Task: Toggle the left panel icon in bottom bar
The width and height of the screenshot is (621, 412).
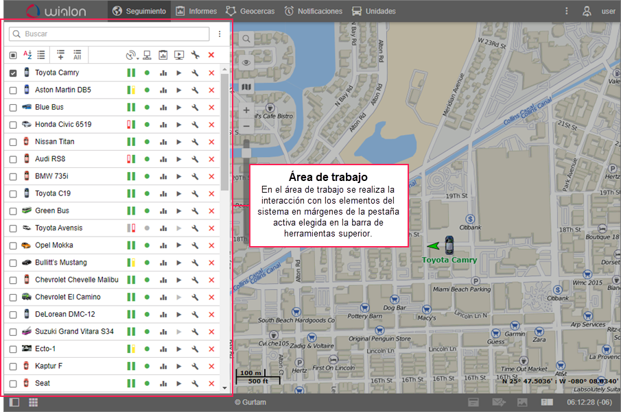Action: (x=14, y=402)
